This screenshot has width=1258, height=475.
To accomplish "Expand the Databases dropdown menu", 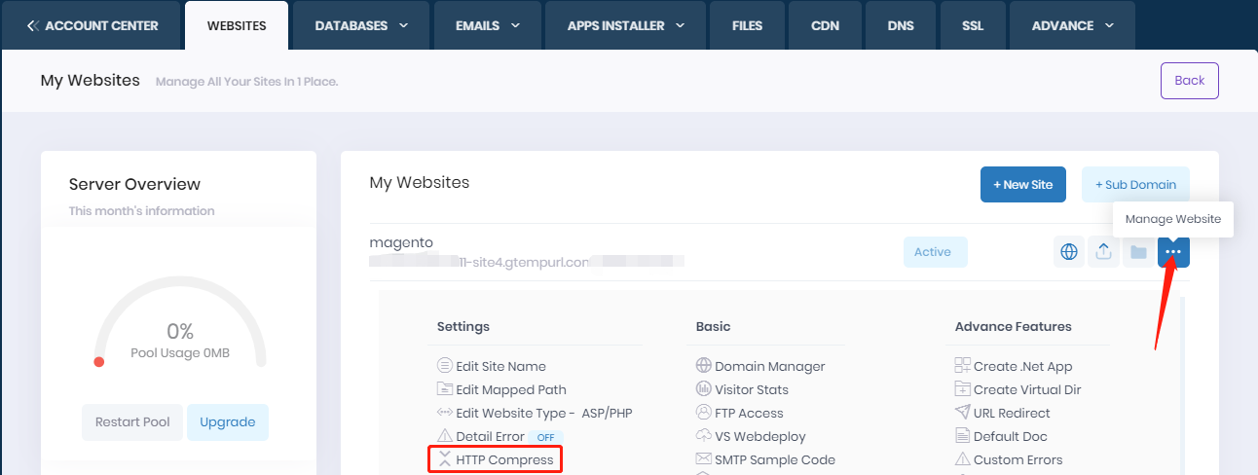I will click(x=361, y=25).
